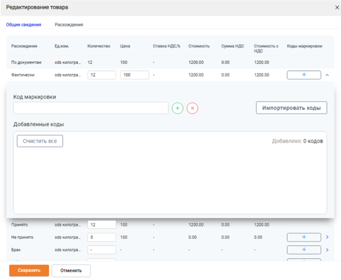
Task: Click the Фактически quantity field
Action: pos(102,75)
